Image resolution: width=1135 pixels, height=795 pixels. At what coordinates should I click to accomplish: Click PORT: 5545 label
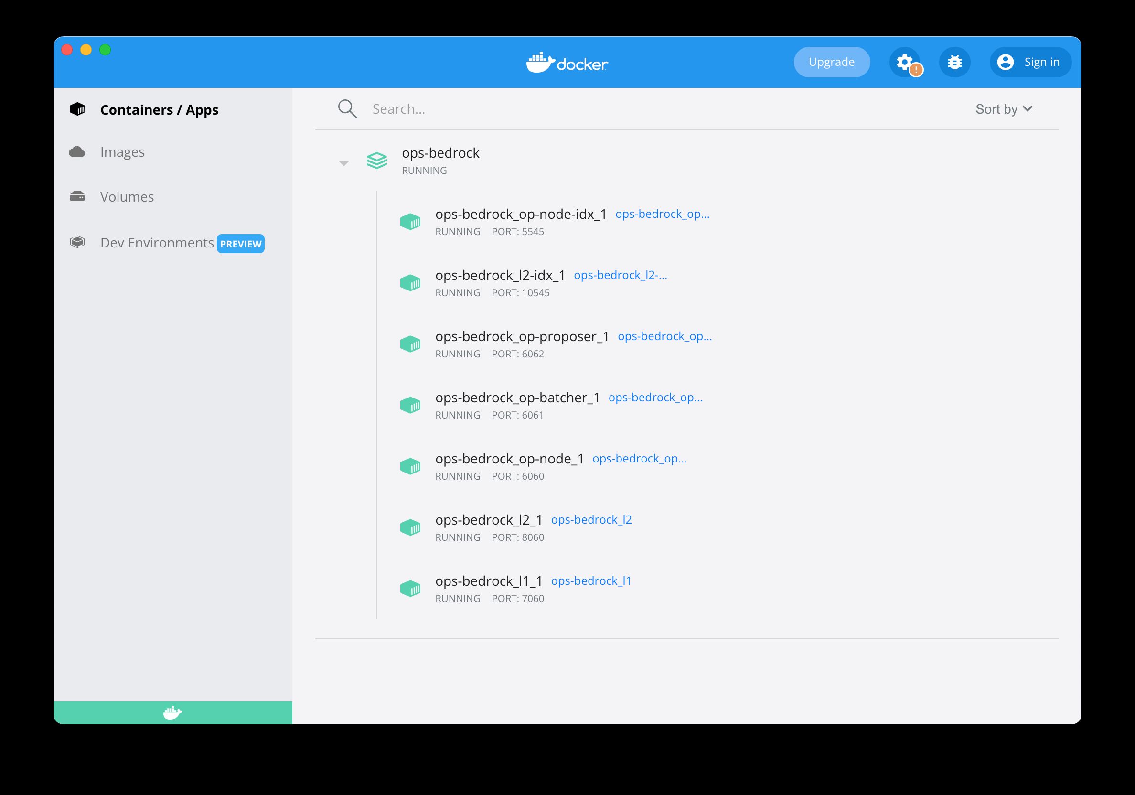[517, 232]
